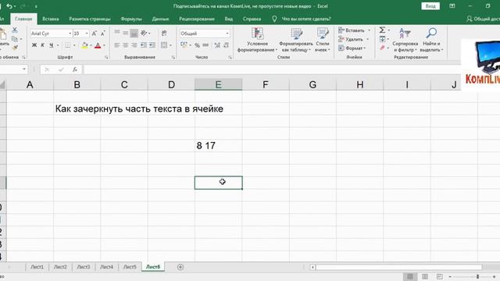Apply the yellow fill color bucket
The width and height of the screenshot is (500, 281).
click(x=84, y=45)
